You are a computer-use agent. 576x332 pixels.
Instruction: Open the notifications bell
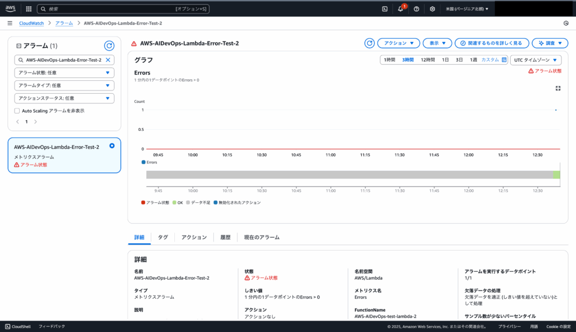[400, 9]
